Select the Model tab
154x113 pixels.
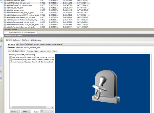coord(49,51)
